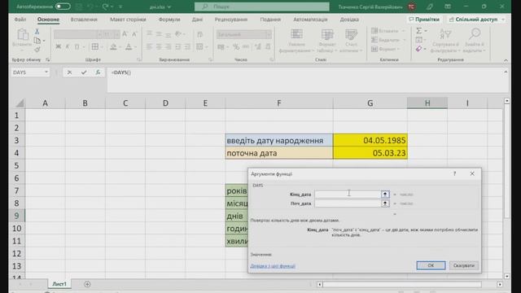Image resolution: width=521 pixels, height=293 pixels.
Task: Increase font size with larger A icon
Action: pyautogui.click(x=125, y=34)
